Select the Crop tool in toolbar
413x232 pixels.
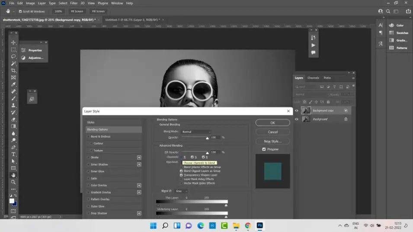pyautogui.click(x=13, y=70)
